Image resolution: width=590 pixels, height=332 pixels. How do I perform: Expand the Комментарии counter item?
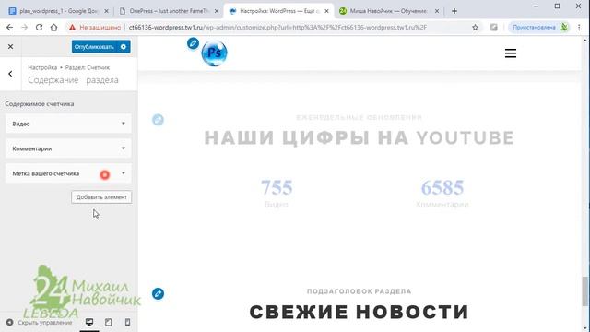tap(68, 148)
